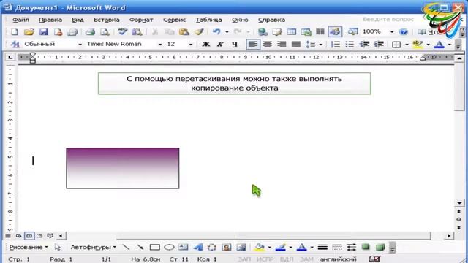Open the Вид menu
The height and width of the screenshot is (263, 468).
[x=78, y=20]
